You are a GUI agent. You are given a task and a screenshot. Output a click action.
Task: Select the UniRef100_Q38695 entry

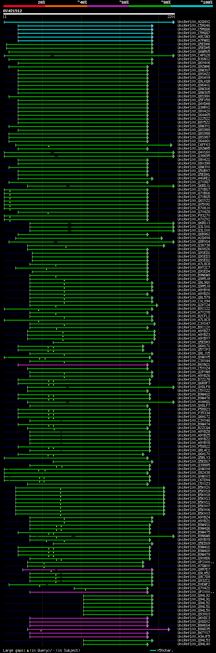[194, 156]
